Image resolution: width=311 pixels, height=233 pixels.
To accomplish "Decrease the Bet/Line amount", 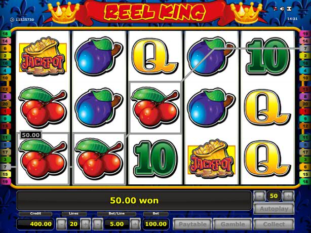I will tap(98, 224).
